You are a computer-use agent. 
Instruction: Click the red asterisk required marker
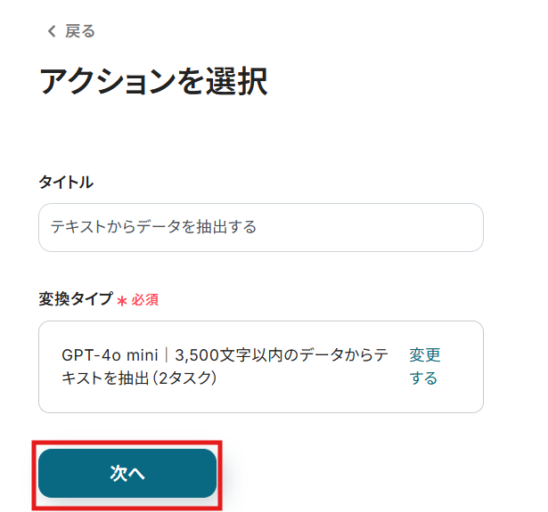121,301
